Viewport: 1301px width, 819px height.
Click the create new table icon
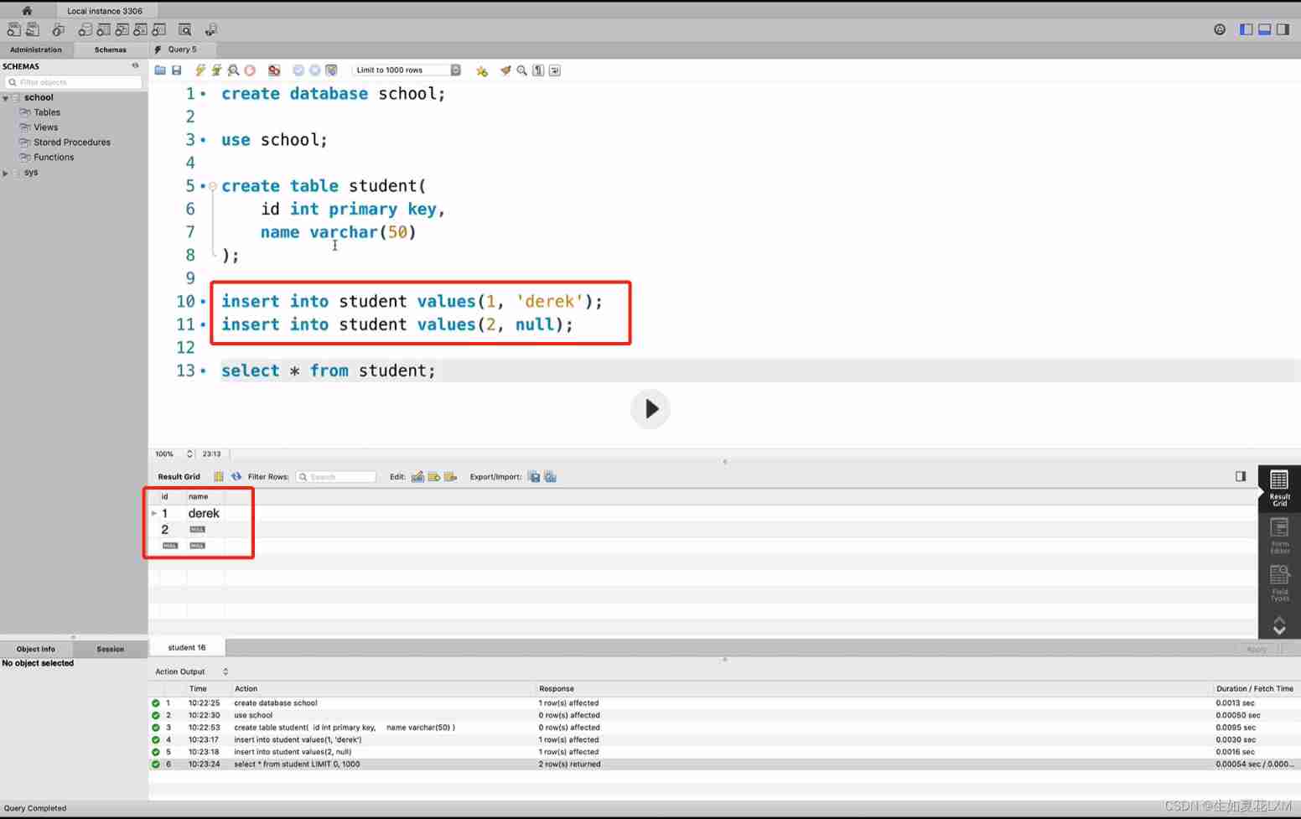103,30
